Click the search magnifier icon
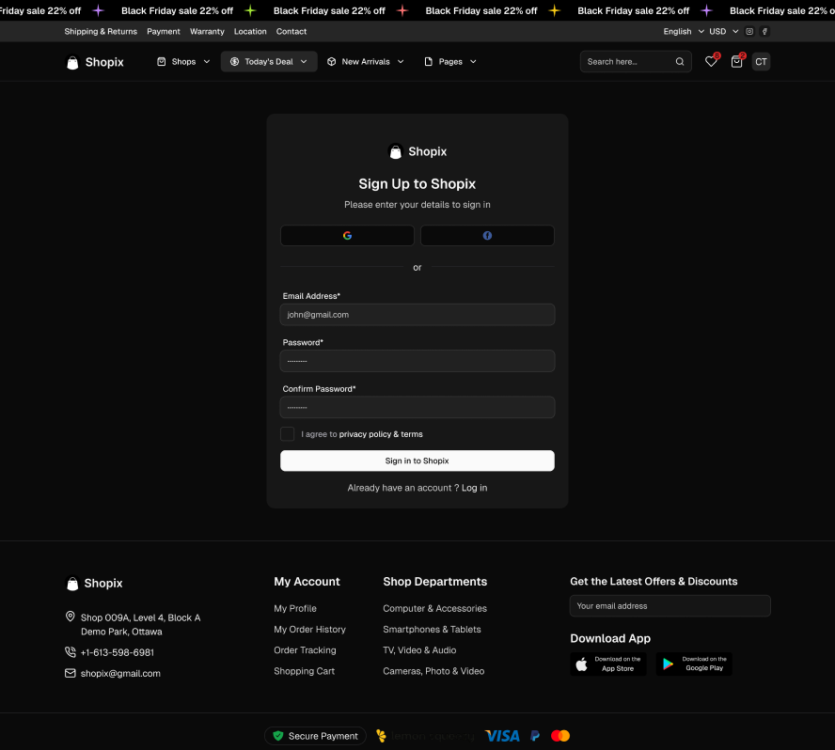The width and height of the screenshot is (835, 750). [680, 62]
